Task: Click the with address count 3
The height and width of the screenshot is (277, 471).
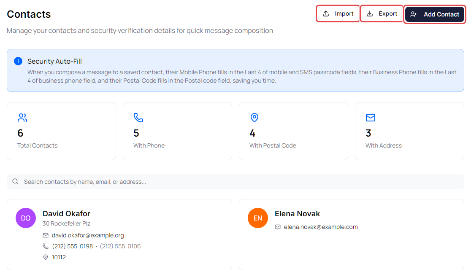Action: (368, 133)
